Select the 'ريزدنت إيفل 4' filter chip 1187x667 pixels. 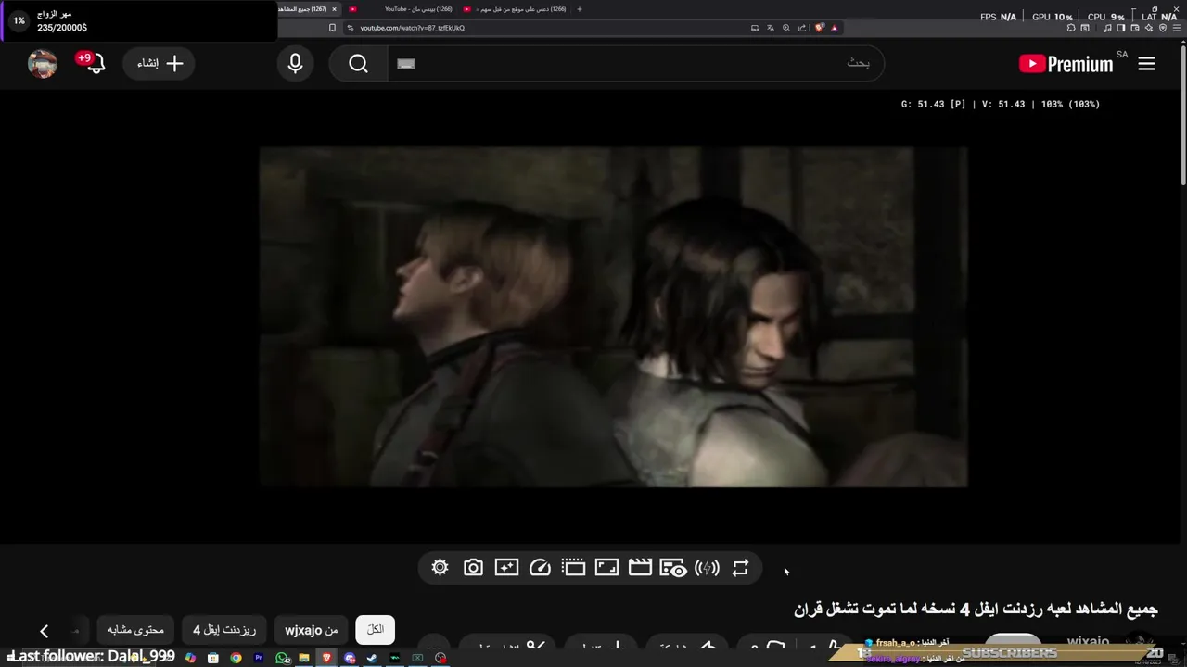(x=224, y=630)
